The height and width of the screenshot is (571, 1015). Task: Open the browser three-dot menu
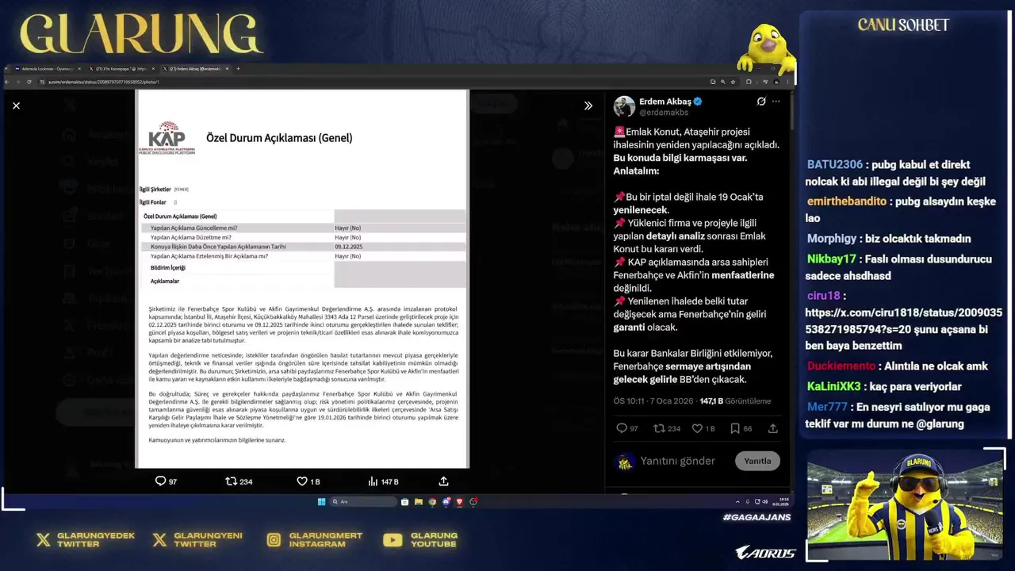(x=787, y=82)
